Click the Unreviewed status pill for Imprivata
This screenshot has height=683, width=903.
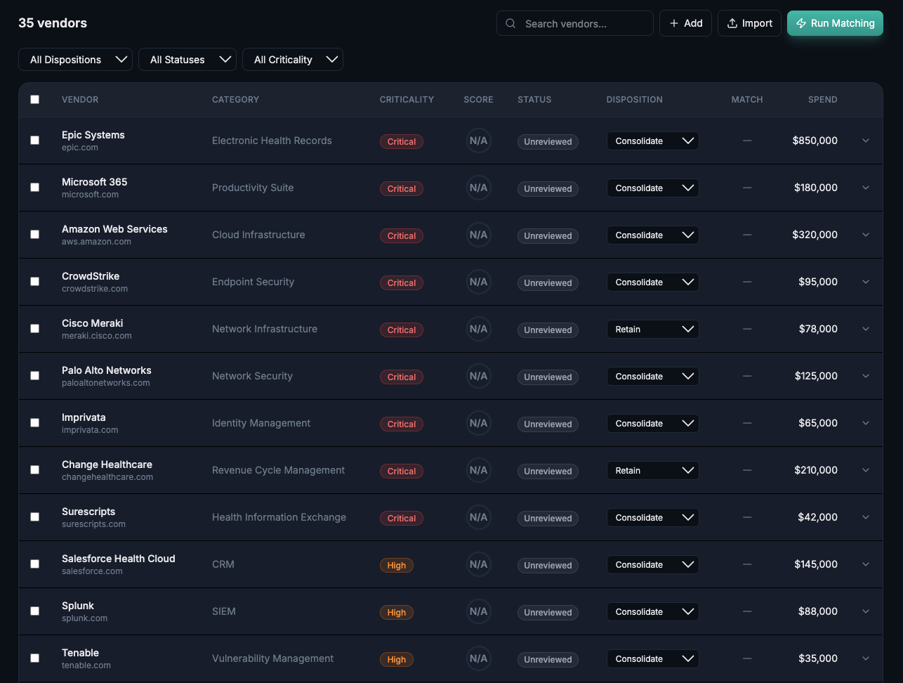click(548, 424)
